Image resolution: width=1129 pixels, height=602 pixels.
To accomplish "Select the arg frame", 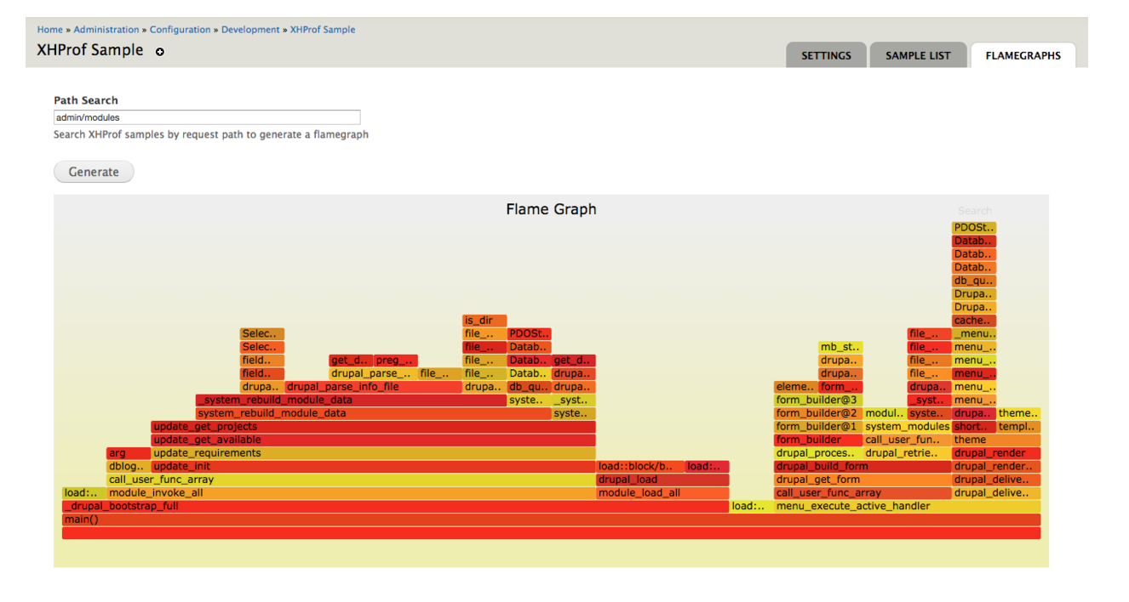I will point(129,453).
